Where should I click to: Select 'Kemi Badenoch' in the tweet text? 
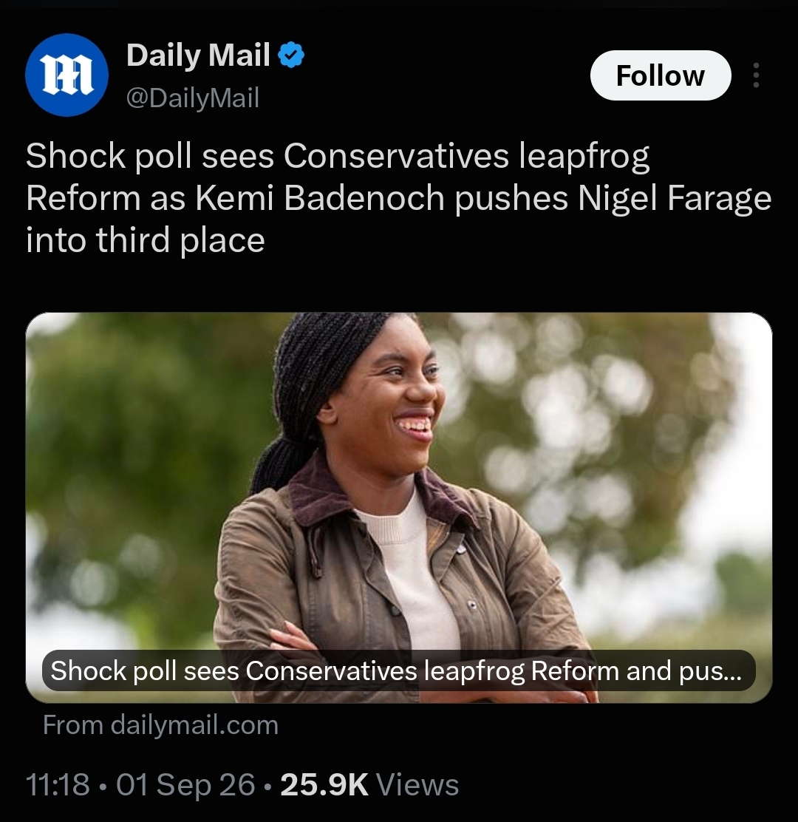click(320, 198)
